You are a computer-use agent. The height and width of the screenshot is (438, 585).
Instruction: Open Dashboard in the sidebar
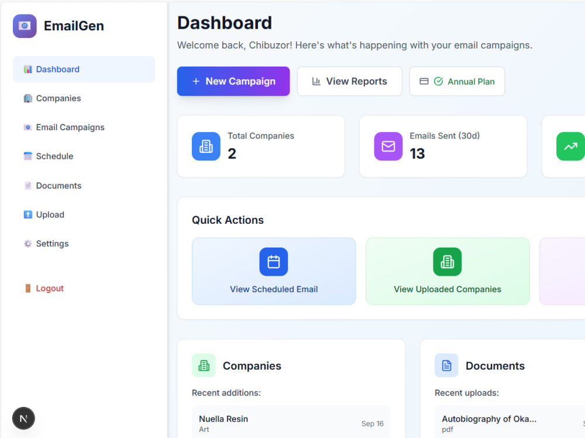pyautogui.click(x=84, y=69)
